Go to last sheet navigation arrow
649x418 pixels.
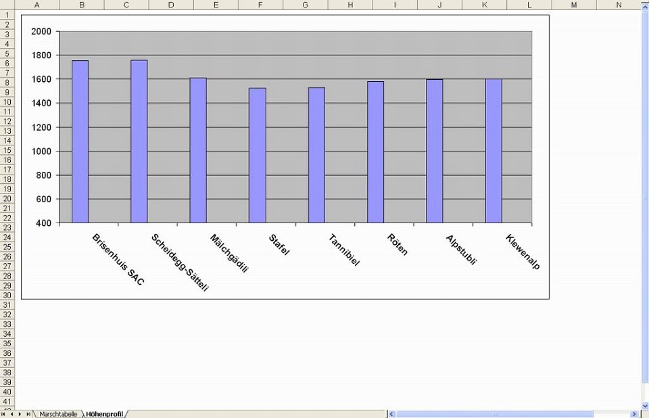click(28, 414)
